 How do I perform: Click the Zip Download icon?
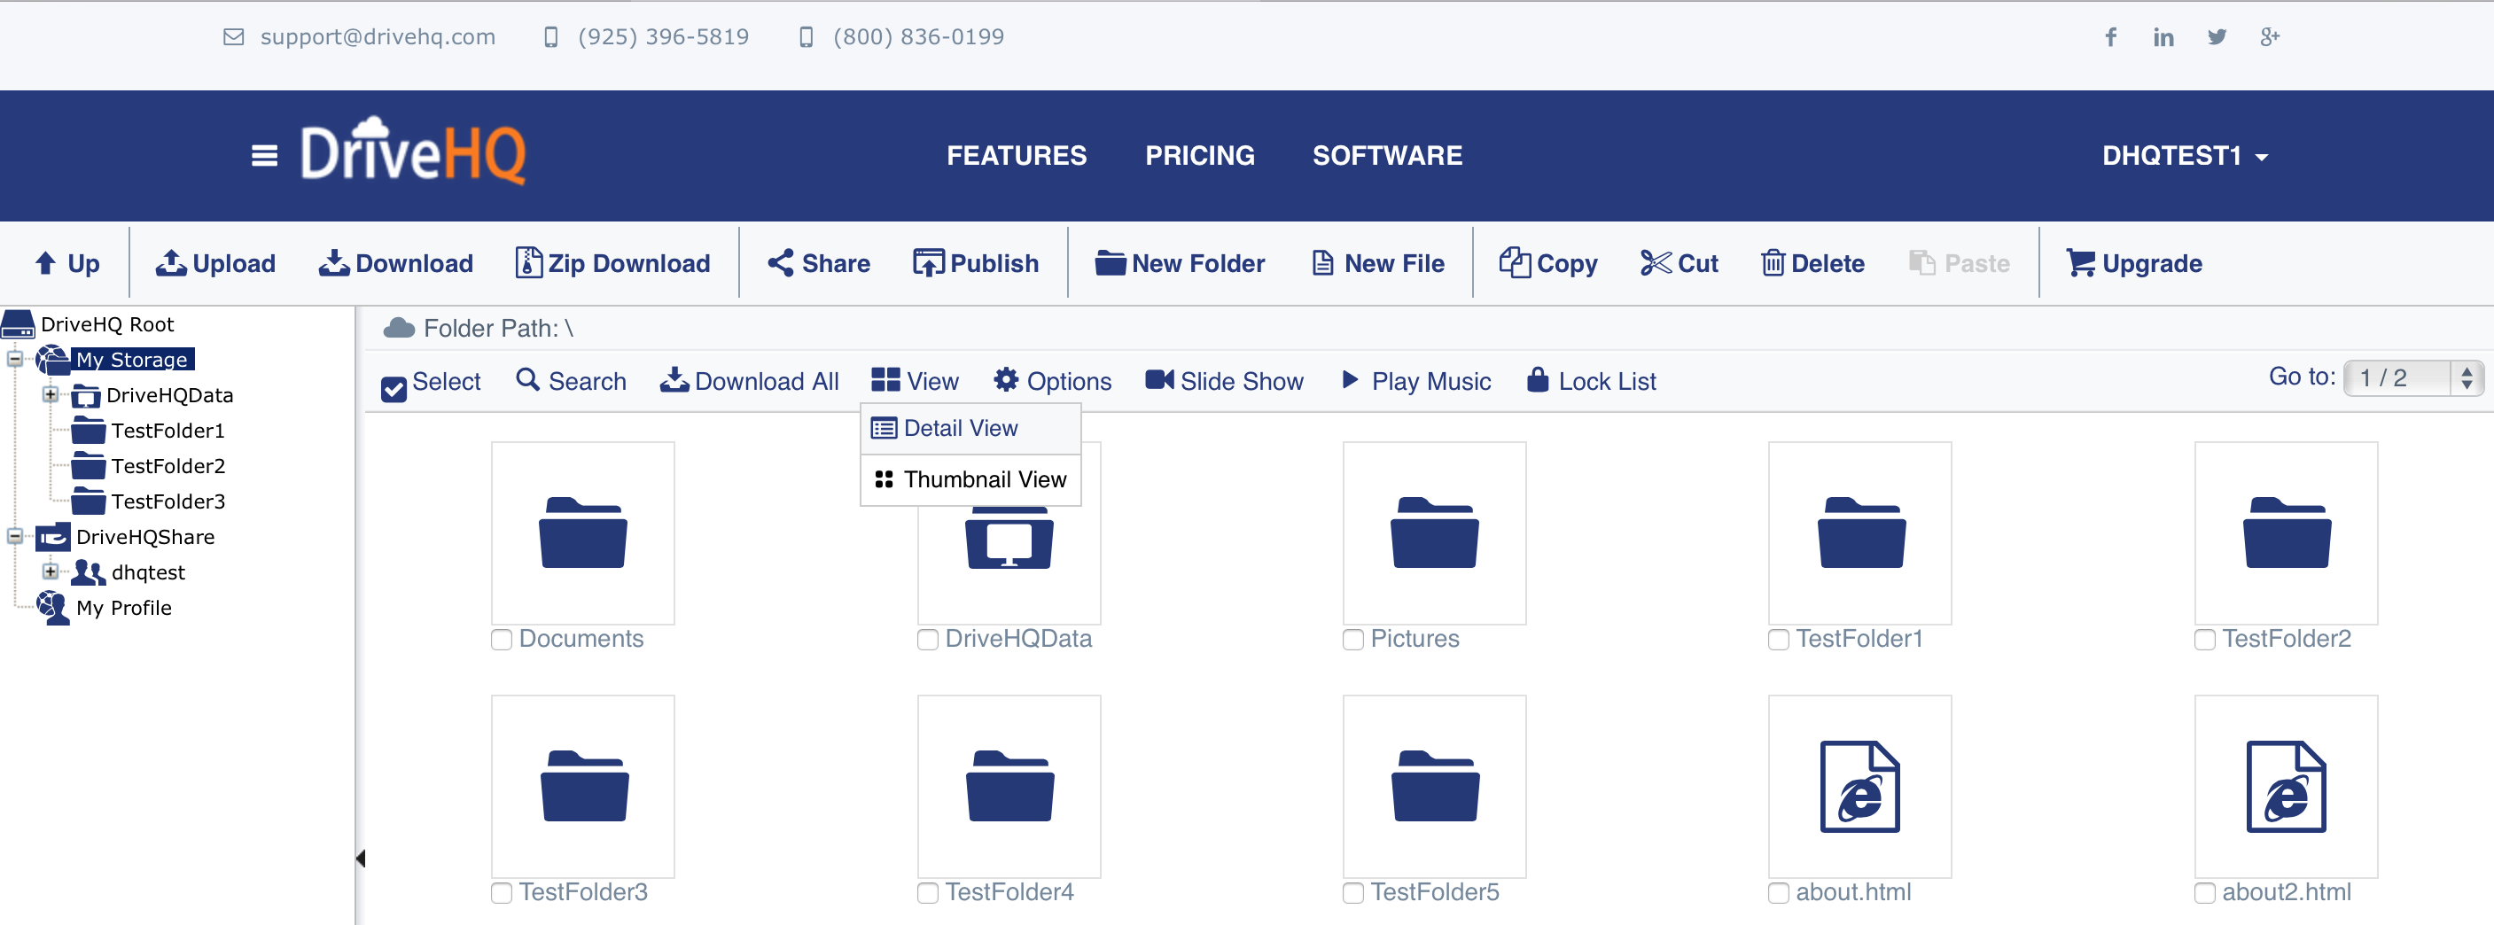(x=527, y=263)
